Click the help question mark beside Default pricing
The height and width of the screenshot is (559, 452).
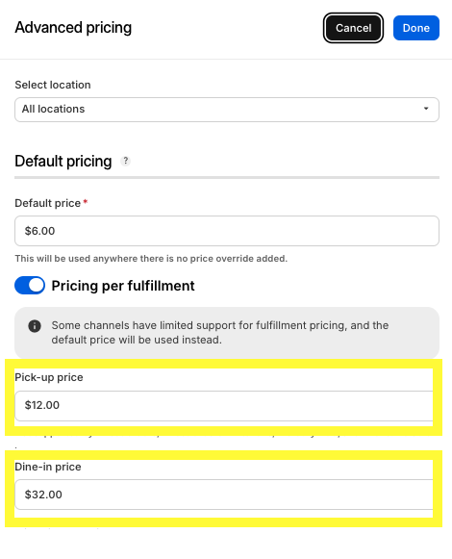pyautogui.click(x=125, y=161)
